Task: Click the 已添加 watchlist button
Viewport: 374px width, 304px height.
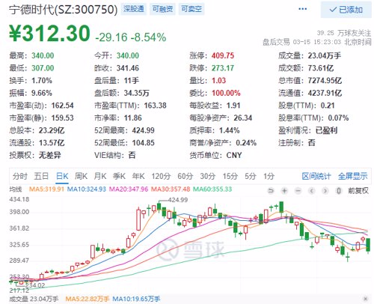Action: click(x=346, y=10)
